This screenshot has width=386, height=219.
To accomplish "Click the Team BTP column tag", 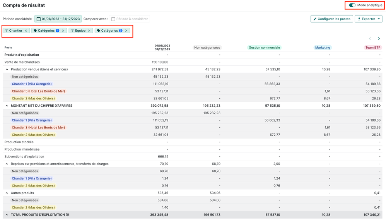I will [372, 48].
